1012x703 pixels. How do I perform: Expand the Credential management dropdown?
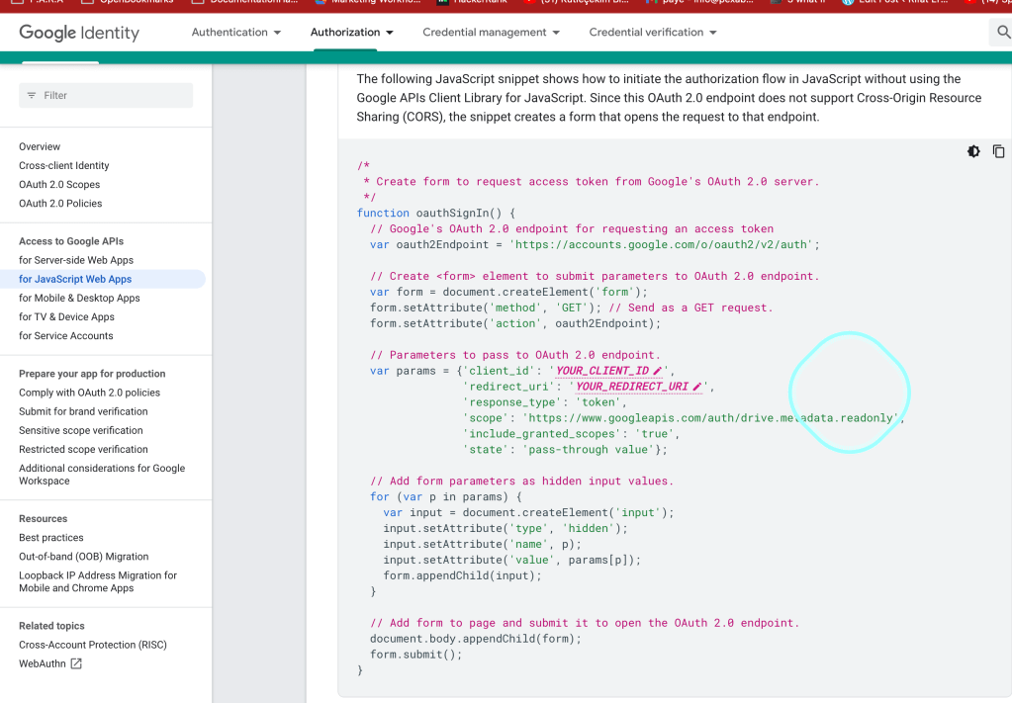pos(491,33)
